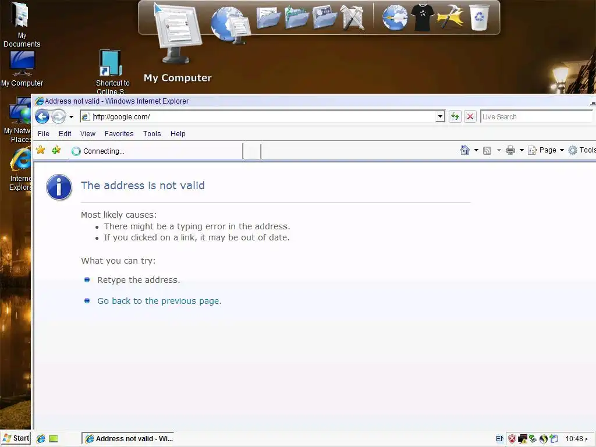
Task: Open the documents folder dock icon
Action: [x=268, y=17]
